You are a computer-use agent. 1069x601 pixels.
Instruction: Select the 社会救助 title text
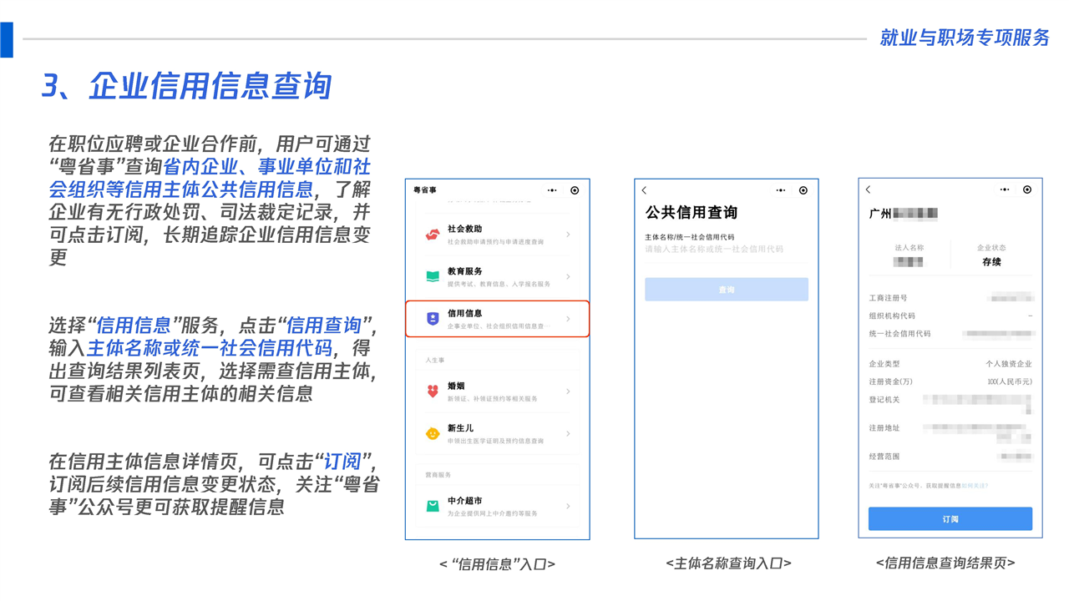click(x=464, y=229)
